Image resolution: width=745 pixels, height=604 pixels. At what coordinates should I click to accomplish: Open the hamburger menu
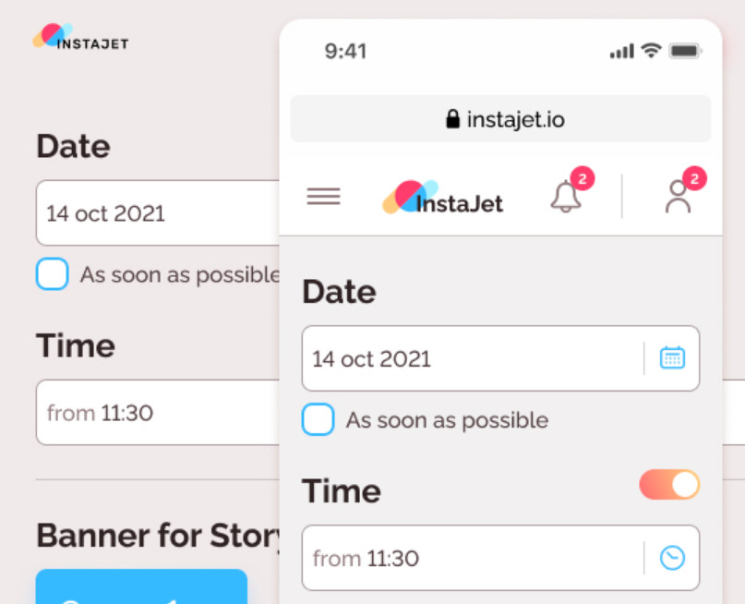323,197
